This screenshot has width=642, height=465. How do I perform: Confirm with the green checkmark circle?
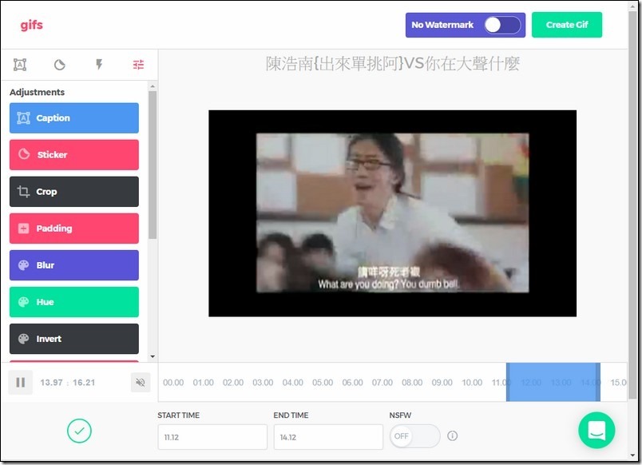coord(79,431)
